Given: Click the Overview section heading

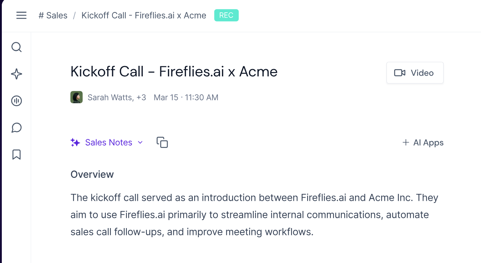Looking at the screenshot, I should click(x=92, y=175).
